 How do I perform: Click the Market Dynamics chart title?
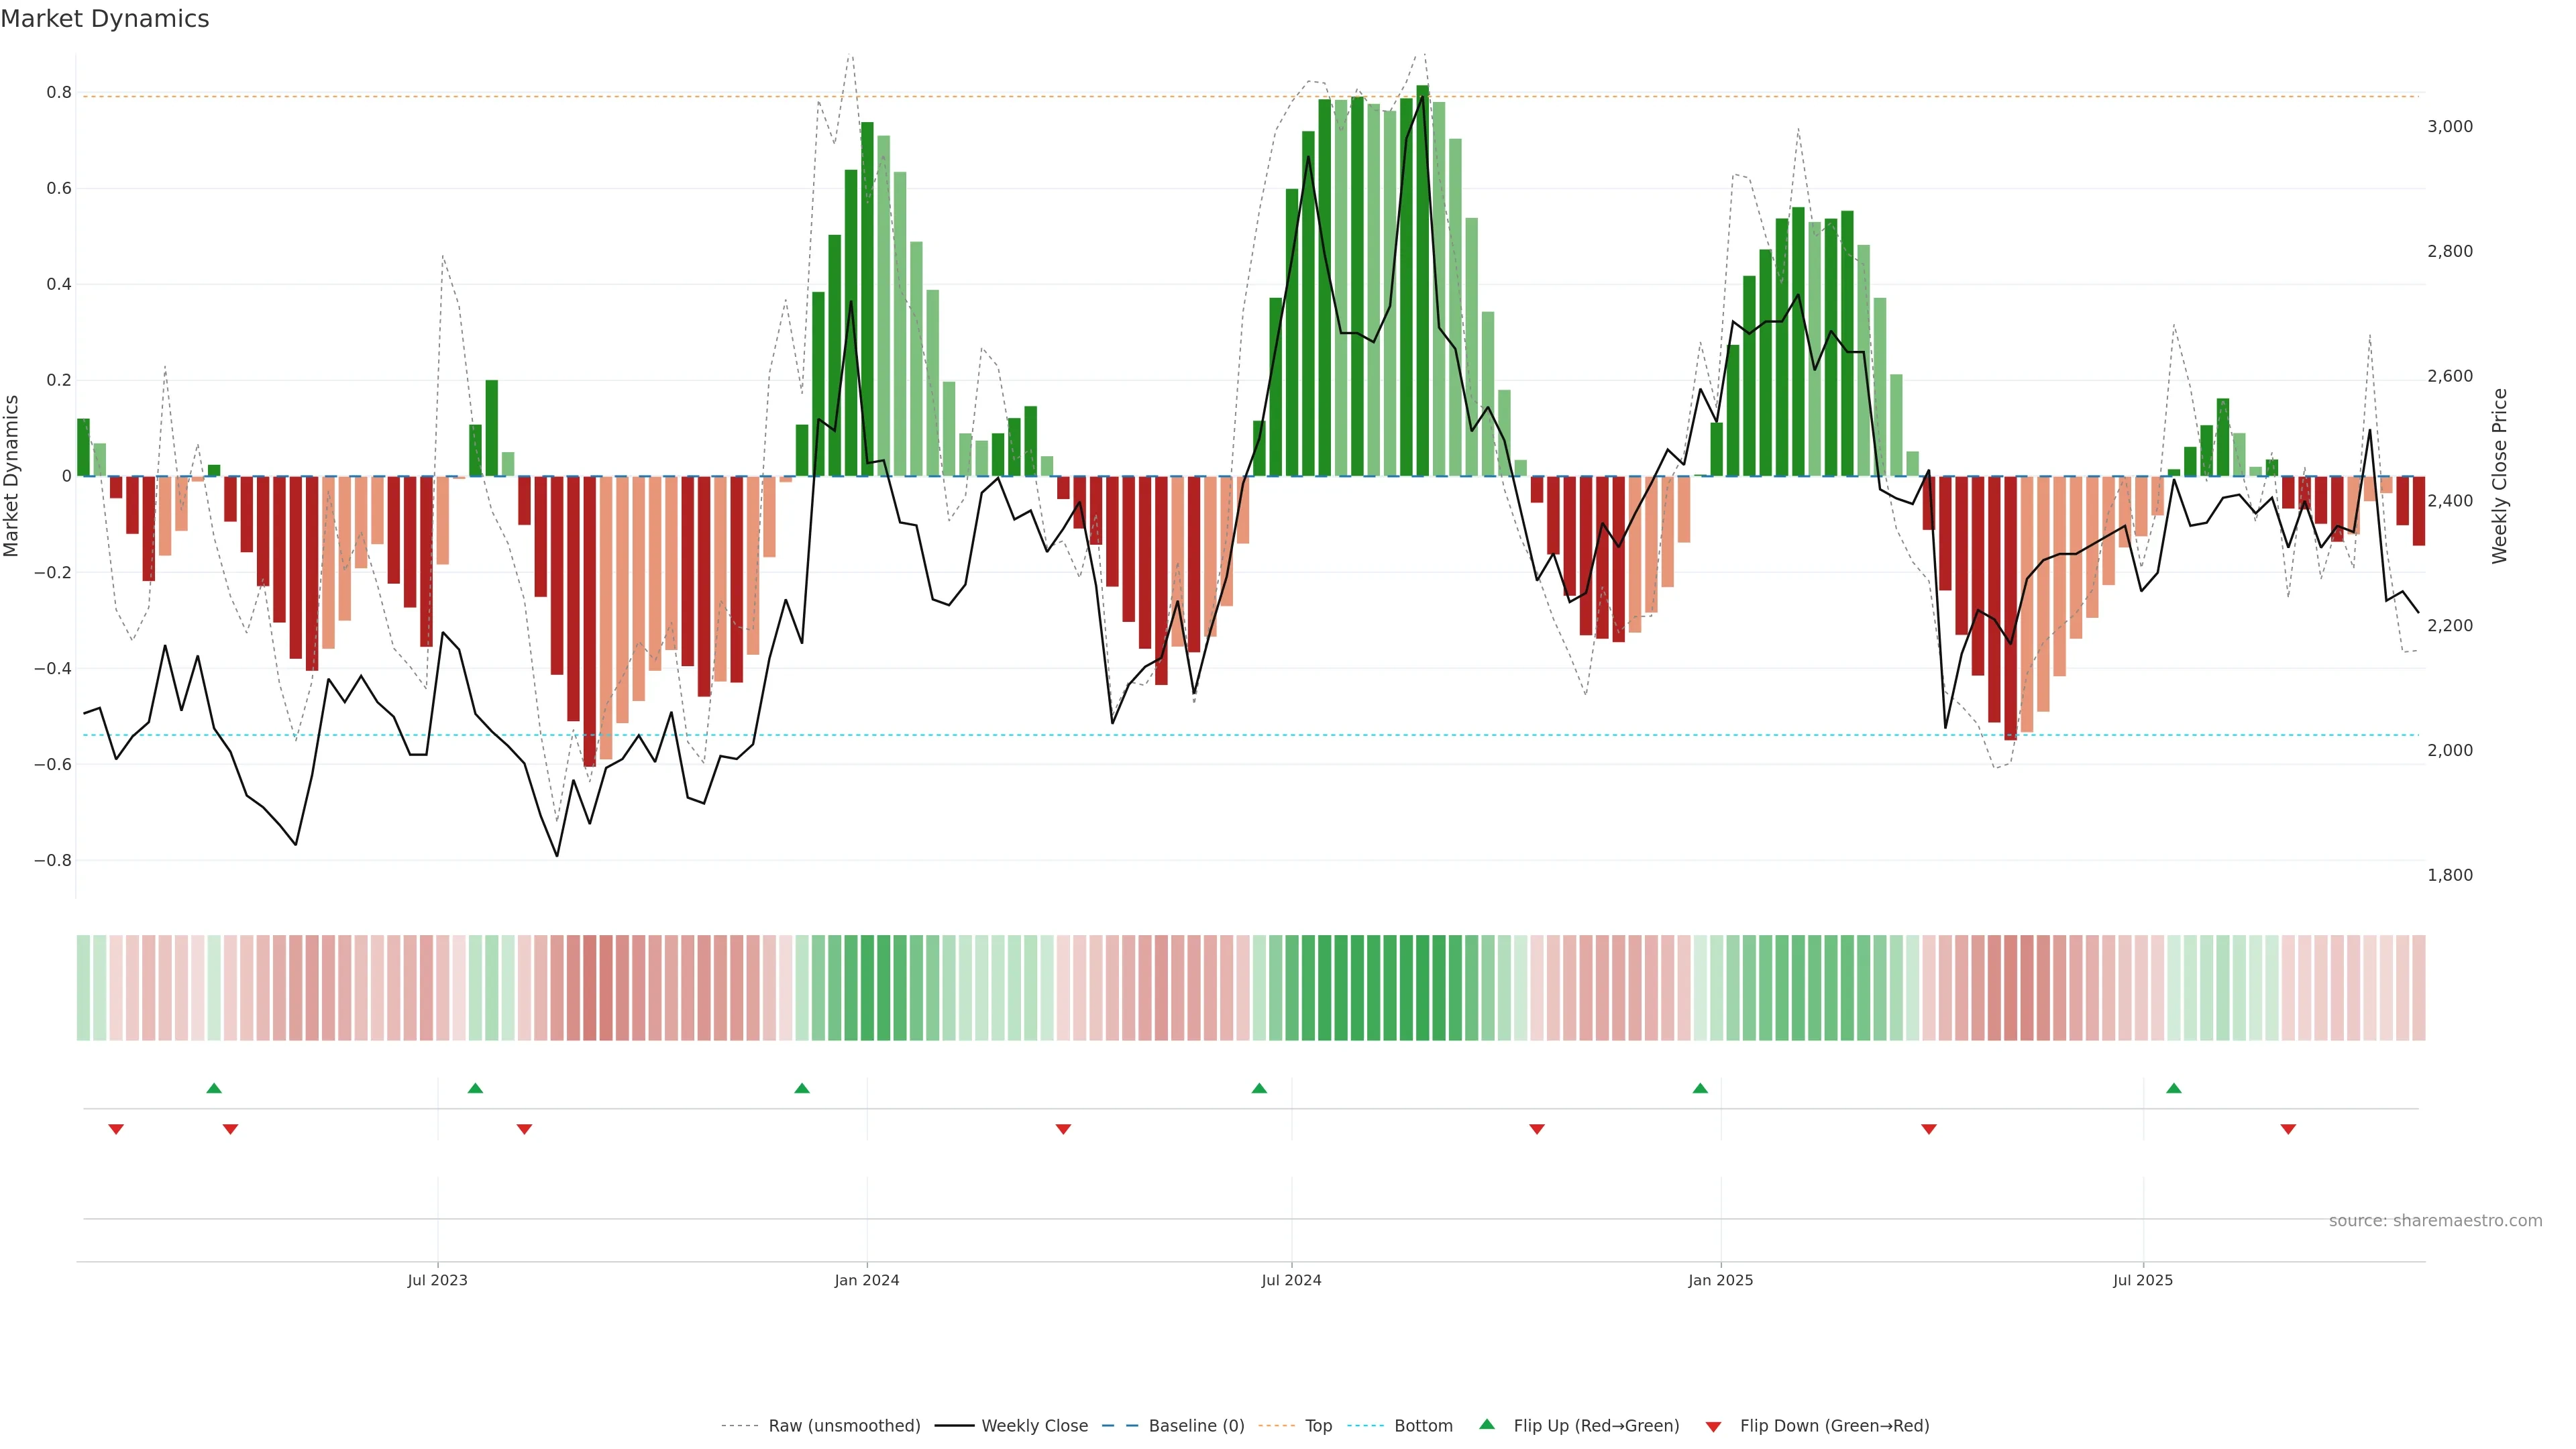[105, 19]
